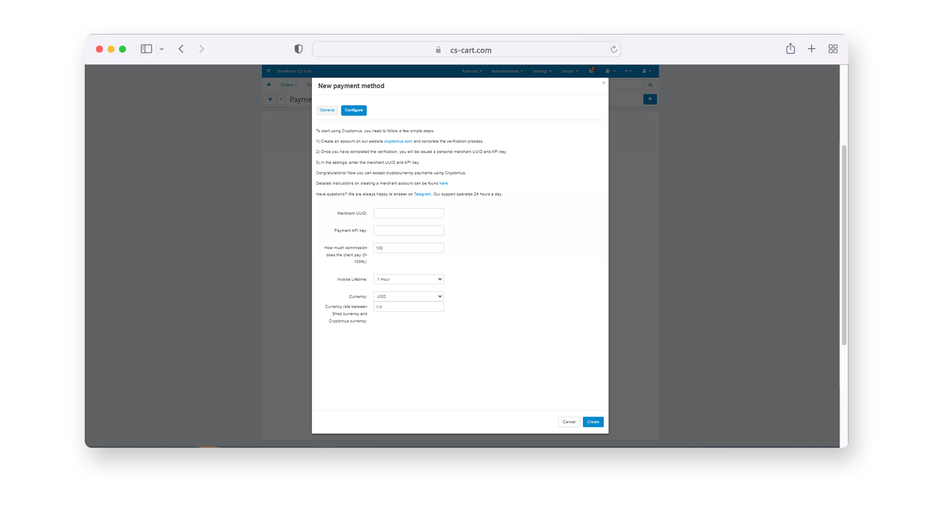Click the Create button
The image size is (946, 532).
point(593,422)
